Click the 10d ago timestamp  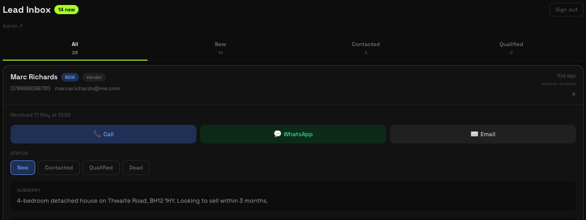click(x=566, y=76)
